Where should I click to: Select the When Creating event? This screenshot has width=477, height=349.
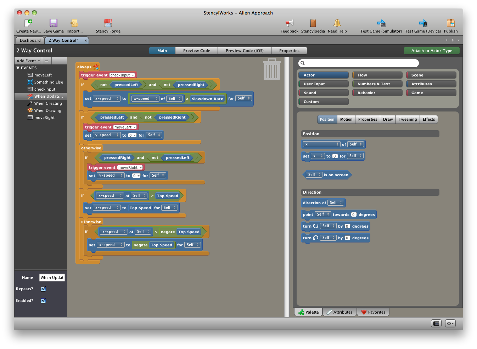pos(48,103)
